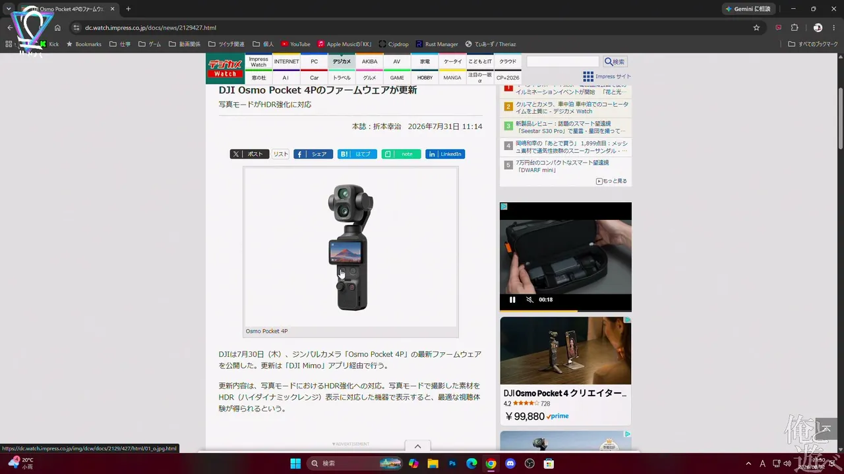Open OBS Studio from the taskbar
The image size is (844, 474).
(x=529, y=463)
